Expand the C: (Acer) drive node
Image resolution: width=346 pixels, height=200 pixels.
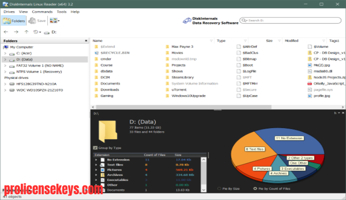coord(5,53)
